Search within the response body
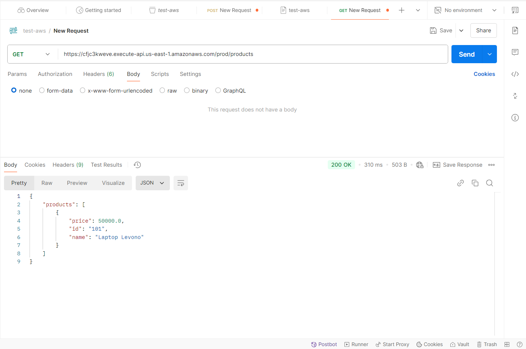 click(490, 183)
